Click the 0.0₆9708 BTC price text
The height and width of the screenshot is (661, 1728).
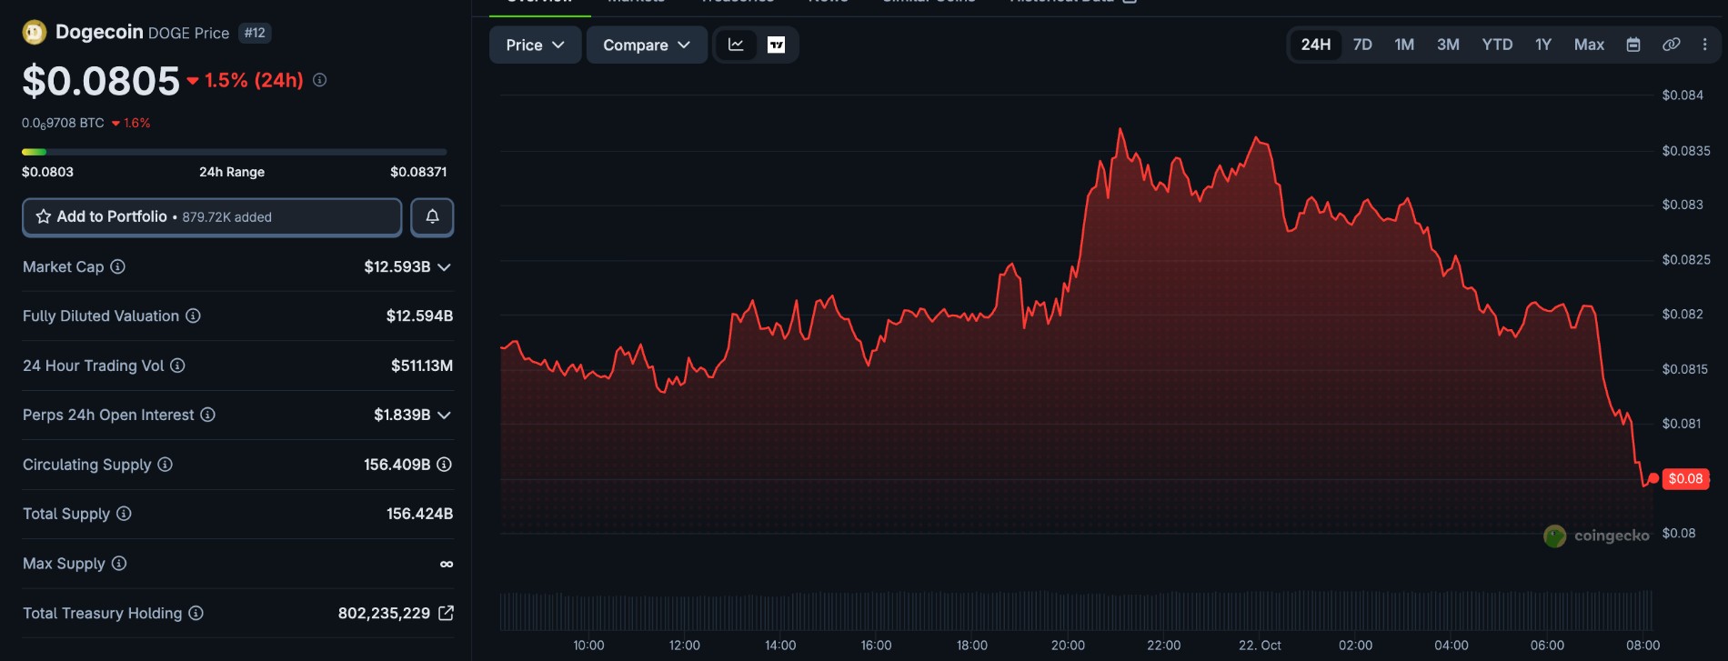tap(63, 123)
